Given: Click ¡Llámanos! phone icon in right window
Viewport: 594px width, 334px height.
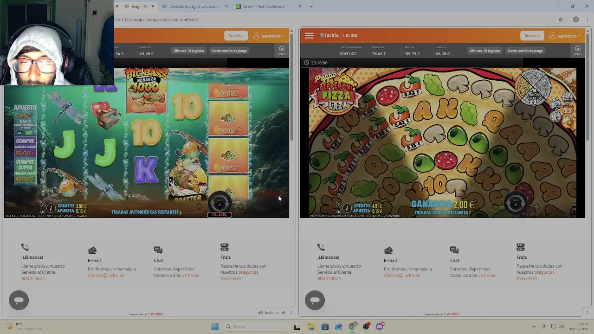Looking at the screenshot, I should point(321,247).
